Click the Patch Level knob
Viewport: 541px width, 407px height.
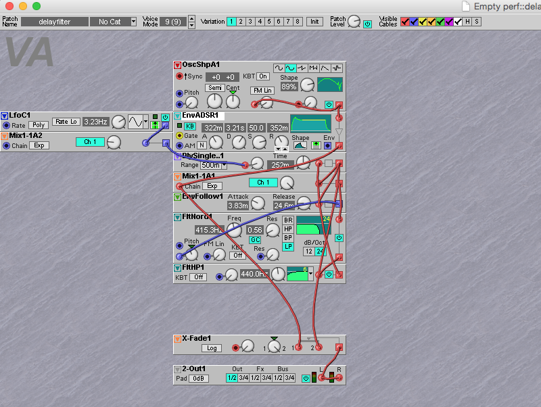(x=355, y=22)
